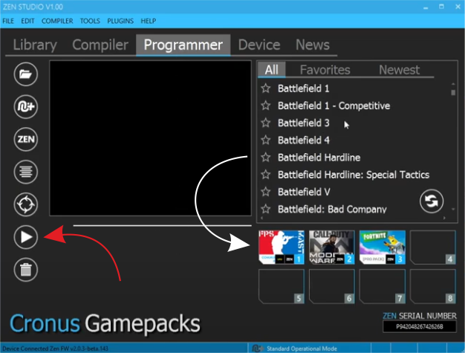Viewport: 465px width, 353px height.
Task: Show the Newest gamepack list
Action: click(399, 70)
